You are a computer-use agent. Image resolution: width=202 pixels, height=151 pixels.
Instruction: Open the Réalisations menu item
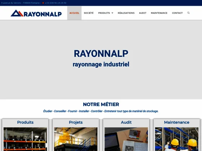coord(126,13)
